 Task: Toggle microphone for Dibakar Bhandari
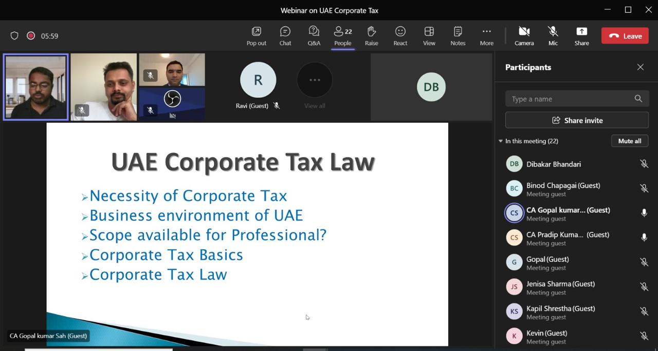[x=644, y=164]
